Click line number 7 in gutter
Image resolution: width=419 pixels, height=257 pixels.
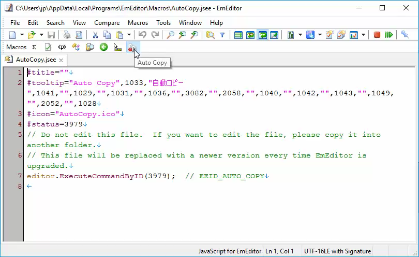pos(20,176)
